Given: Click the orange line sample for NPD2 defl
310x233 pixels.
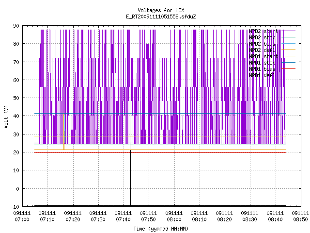Looking at the screenshot, I should tap(289, 50).
